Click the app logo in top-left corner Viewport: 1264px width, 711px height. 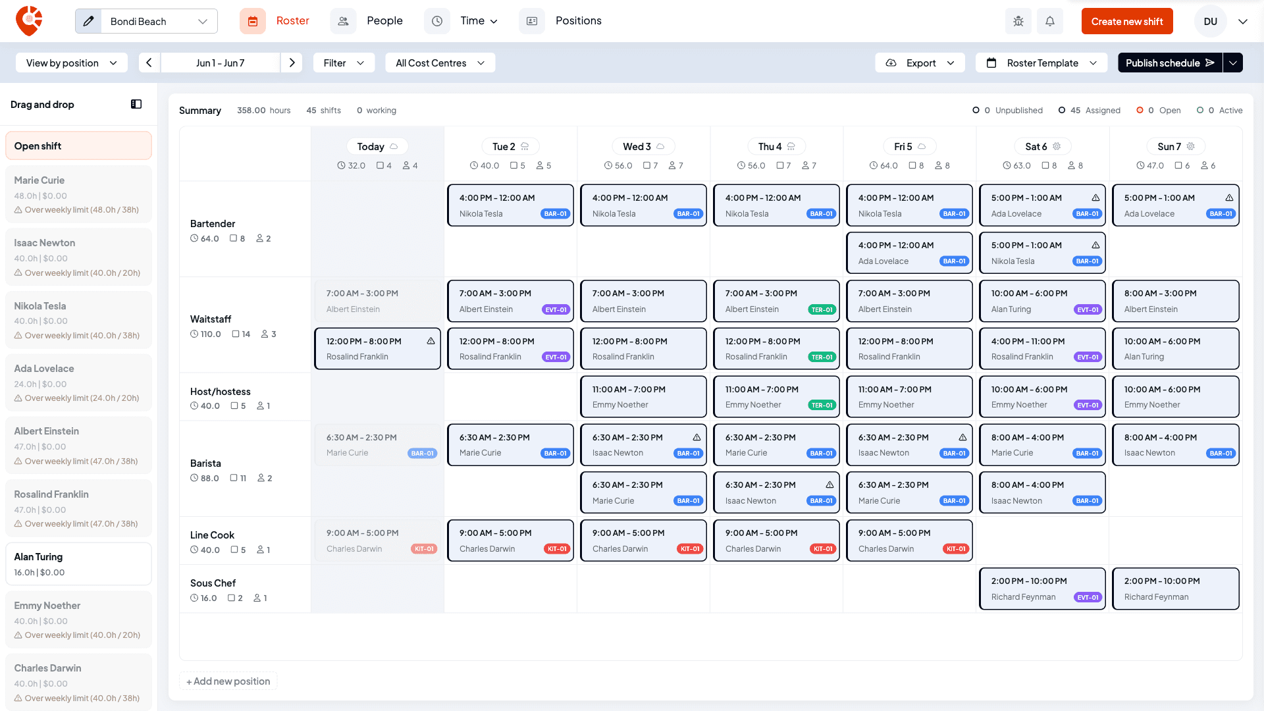(29, 21)
